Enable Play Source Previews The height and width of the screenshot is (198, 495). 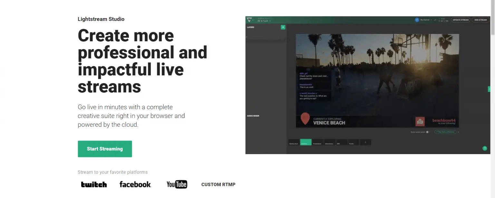[445, 132]
